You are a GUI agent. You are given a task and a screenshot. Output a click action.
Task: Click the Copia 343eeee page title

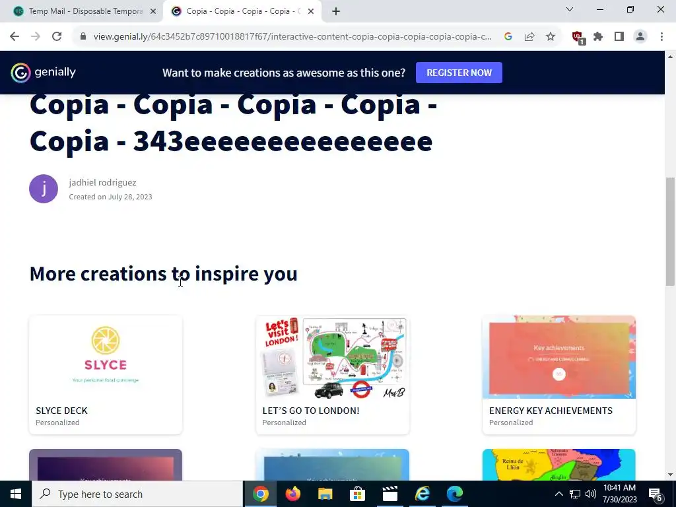233,123
